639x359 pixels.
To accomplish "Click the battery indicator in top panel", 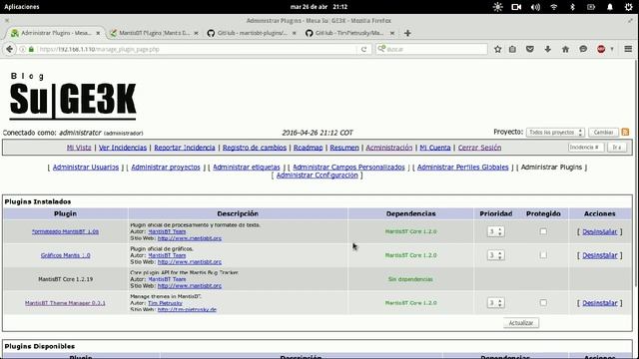I will tap(591, 7).
